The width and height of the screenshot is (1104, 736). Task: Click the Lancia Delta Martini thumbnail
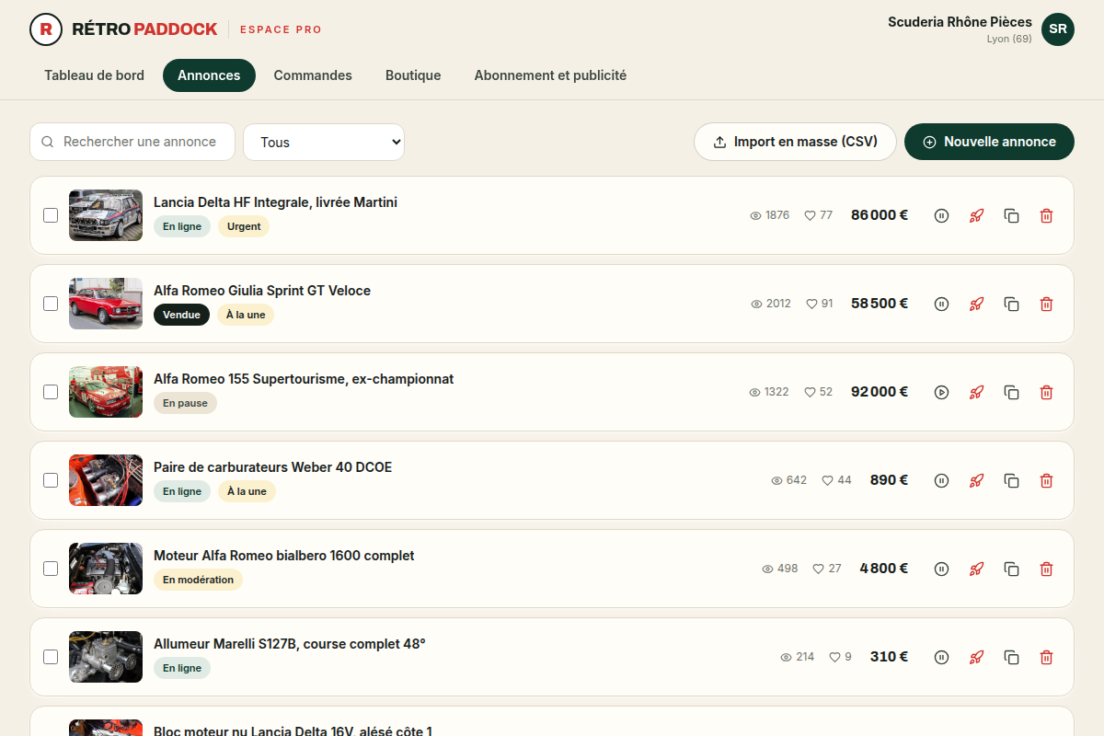click(x=106, y=215)
